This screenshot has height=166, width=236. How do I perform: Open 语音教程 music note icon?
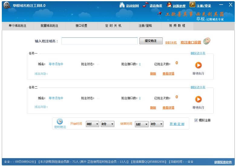pos(146,5)
